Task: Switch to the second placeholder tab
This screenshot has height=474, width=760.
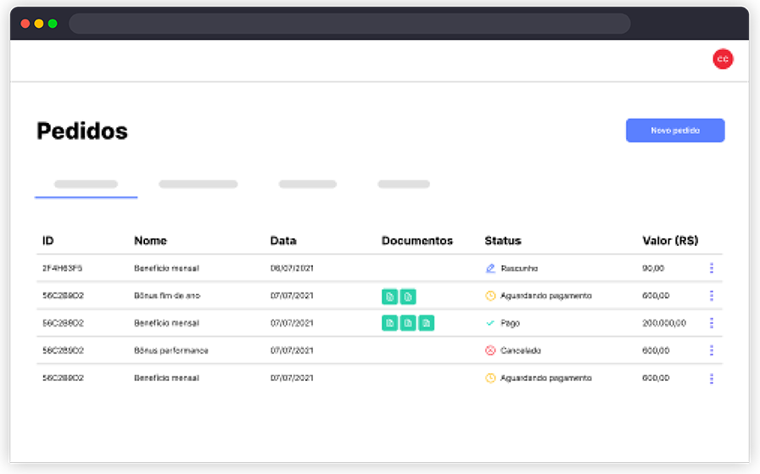Action: [x=198, y=184]
